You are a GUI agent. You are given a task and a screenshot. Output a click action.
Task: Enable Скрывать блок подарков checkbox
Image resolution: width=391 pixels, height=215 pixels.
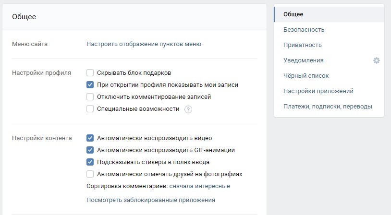click(x=90, y=73)
